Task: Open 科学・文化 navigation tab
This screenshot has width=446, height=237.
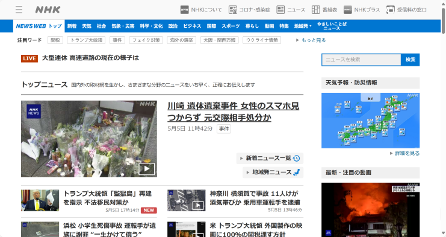Action: coord(151,26)
